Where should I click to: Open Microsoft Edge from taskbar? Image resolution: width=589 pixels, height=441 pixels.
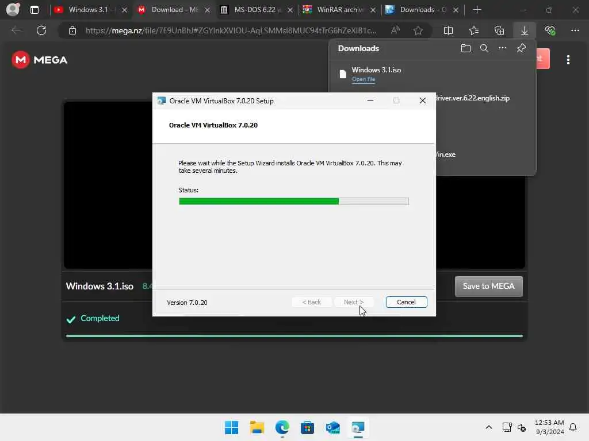pyautogui.click(x=282, y=427)
